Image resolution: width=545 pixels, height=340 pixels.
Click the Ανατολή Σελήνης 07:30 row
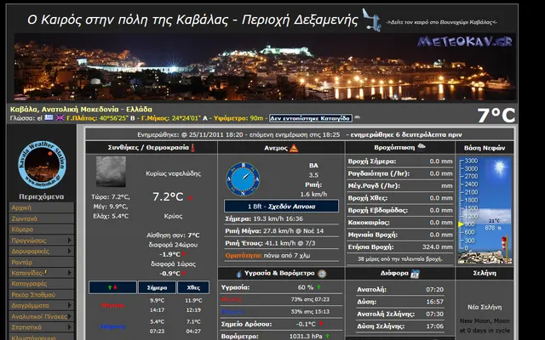pyautogui.click(x=400, y=314)
